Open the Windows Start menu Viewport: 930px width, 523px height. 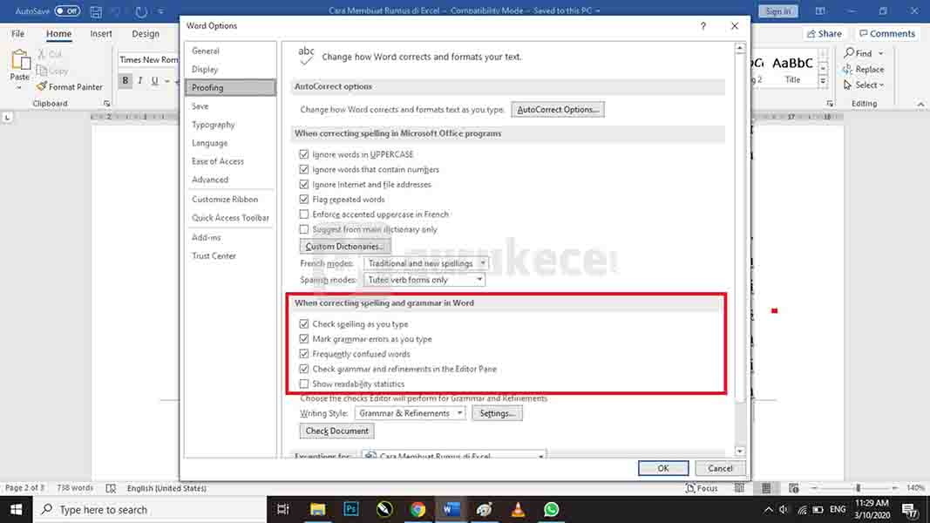[x=16, y=509]
